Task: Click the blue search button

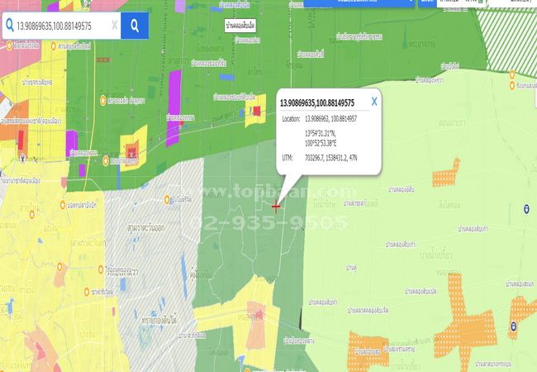Action: point(135,26)
